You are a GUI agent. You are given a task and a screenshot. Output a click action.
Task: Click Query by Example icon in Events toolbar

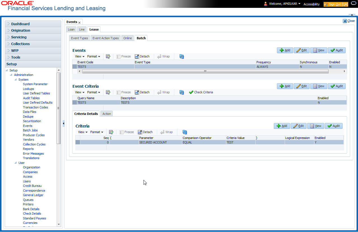pos(108,56)
